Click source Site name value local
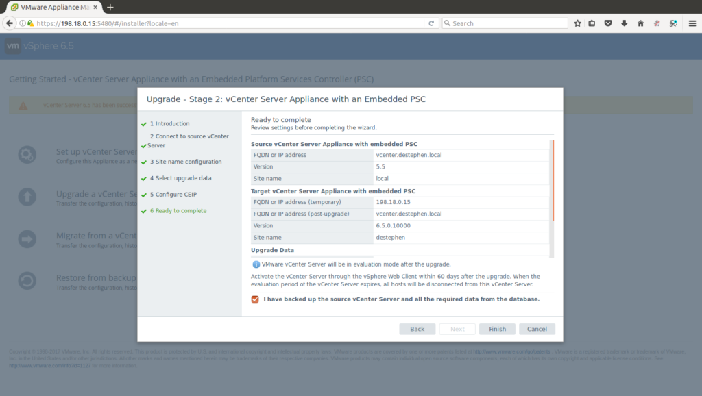 [x=383, y=179]
